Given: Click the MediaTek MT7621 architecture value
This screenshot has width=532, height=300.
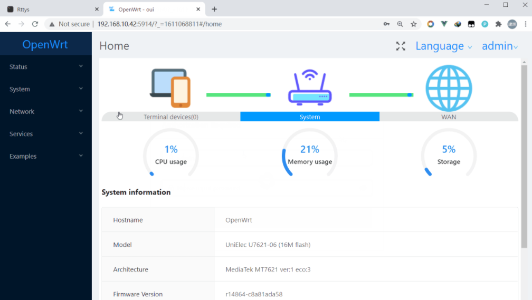Looking at the screenshot, I should tap(268, 269).
